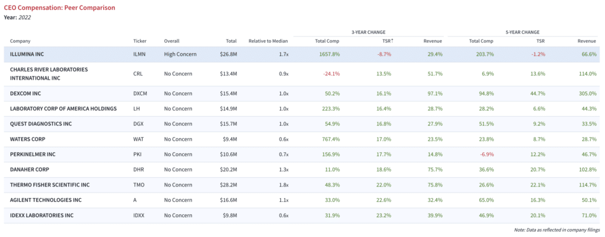Open IDEXX LABORATORIES INC entry
The width and height of the screenshot is (605, 237).
click(302, 215)
